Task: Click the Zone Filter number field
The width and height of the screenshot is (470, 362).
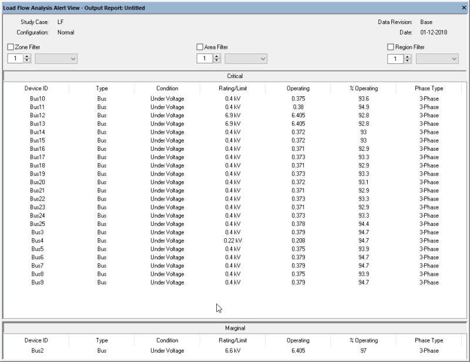Action: tap(16, 59)
